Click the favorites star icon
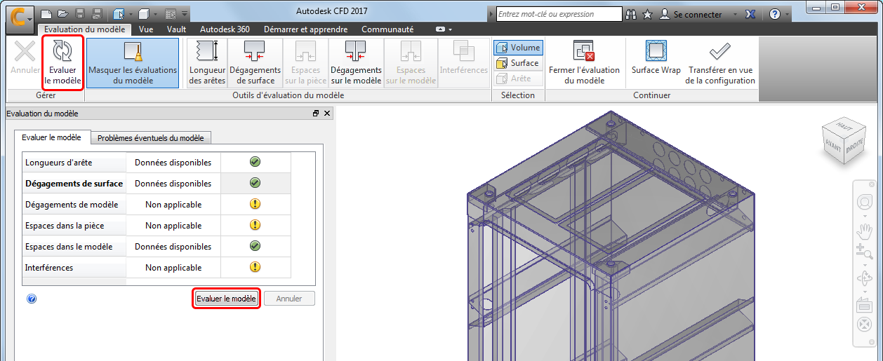 point(646,14)
